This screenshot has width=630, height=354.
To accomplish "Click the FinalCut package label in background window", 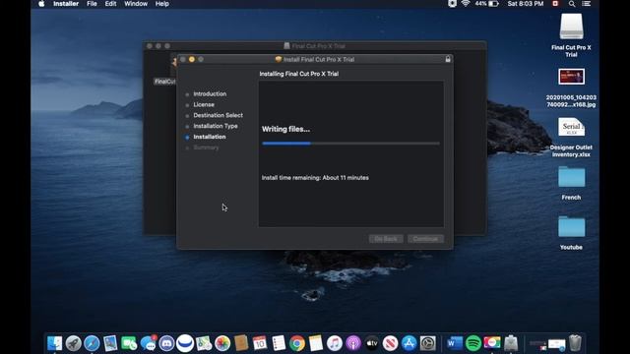I will (x=164, y=82).
